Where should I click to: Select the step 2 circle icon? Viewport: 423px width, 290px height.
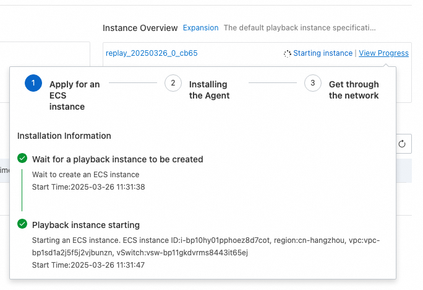173,83
